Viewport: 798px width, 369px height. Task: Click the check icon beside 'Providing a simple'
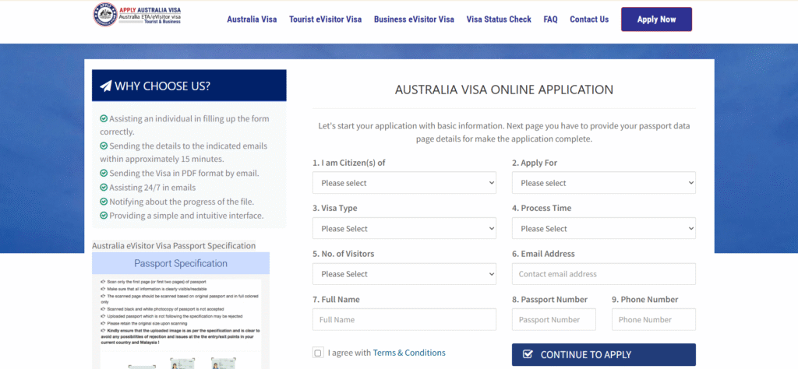[x=104, y=216]
